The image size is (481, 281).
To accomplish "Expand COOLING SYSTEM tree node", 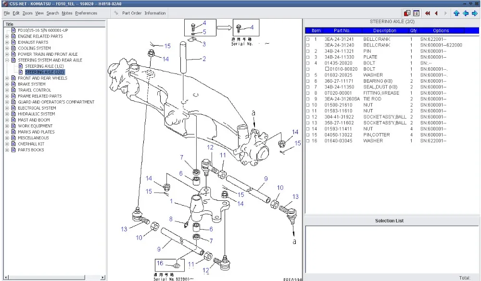I will tap(7, 48).
